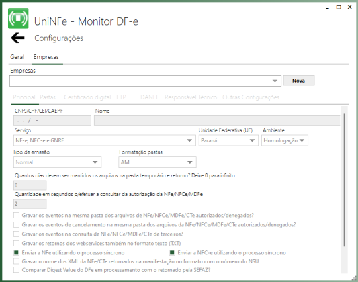Open the Pastas sub-tab
The height and width of the screenshot is (282, 358).
(48, 97)
